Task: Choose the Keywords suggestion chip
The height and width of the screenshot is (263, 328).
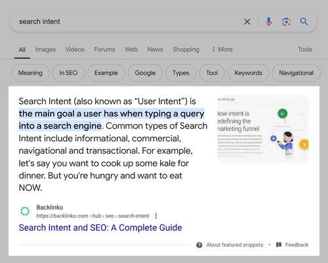Action: coord(248,73)
